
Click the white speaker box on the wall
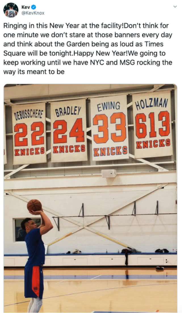point(109,173)
